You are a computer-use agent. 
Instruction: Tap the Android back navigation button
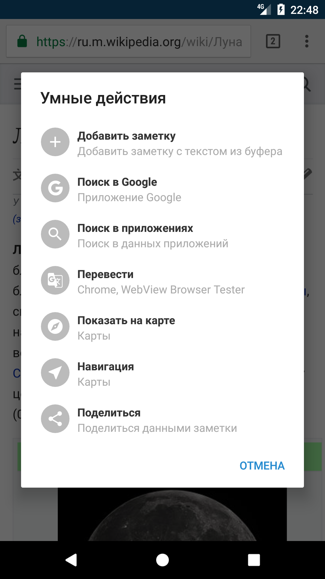click(71, 560)
